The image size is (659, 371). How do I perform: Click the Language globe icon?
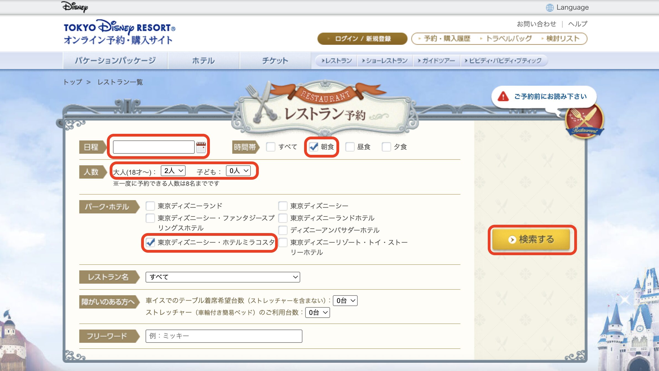coord(550,7)
